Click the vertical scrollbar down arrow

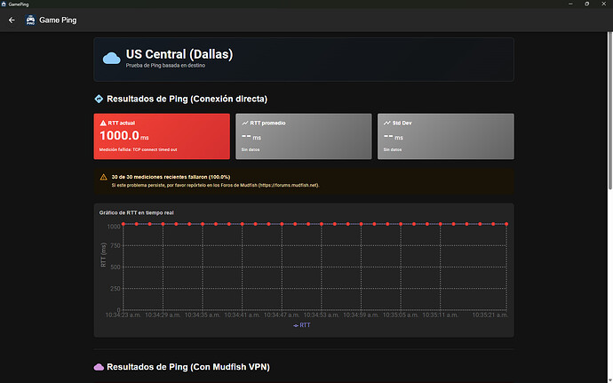tap(609, 379)
